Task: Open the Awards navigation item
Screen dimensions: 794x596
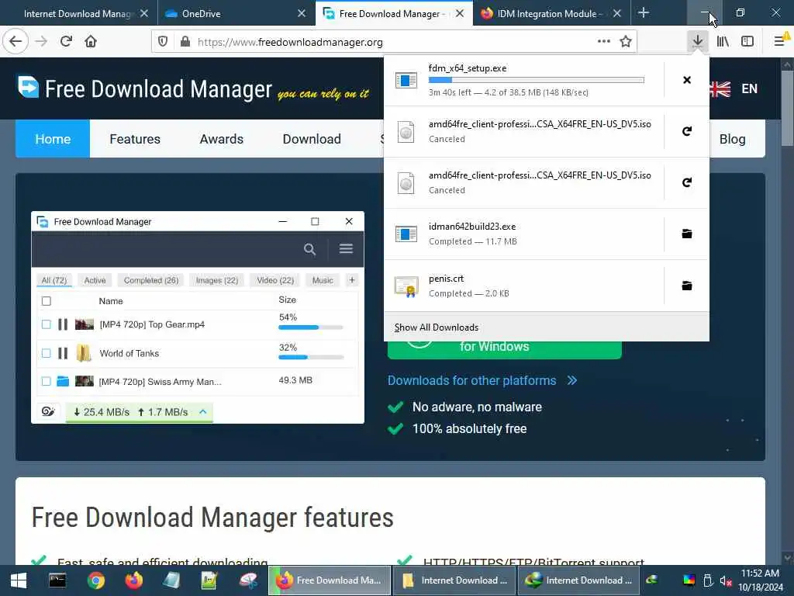Action: click(221, 139)
